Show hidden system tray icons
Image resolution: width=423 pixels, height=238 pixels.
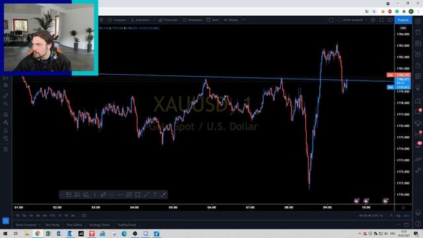tap(360, 233)
